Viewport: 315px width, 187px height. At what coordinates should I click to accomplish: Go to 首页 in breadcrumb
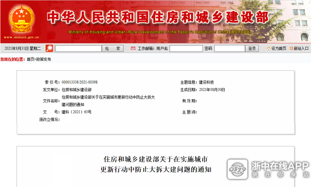31,59
